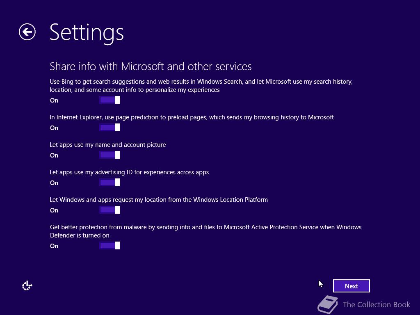This screenshot has height=315, width=420.
Task: Open the Ease of Access icon
Action: 27,286
